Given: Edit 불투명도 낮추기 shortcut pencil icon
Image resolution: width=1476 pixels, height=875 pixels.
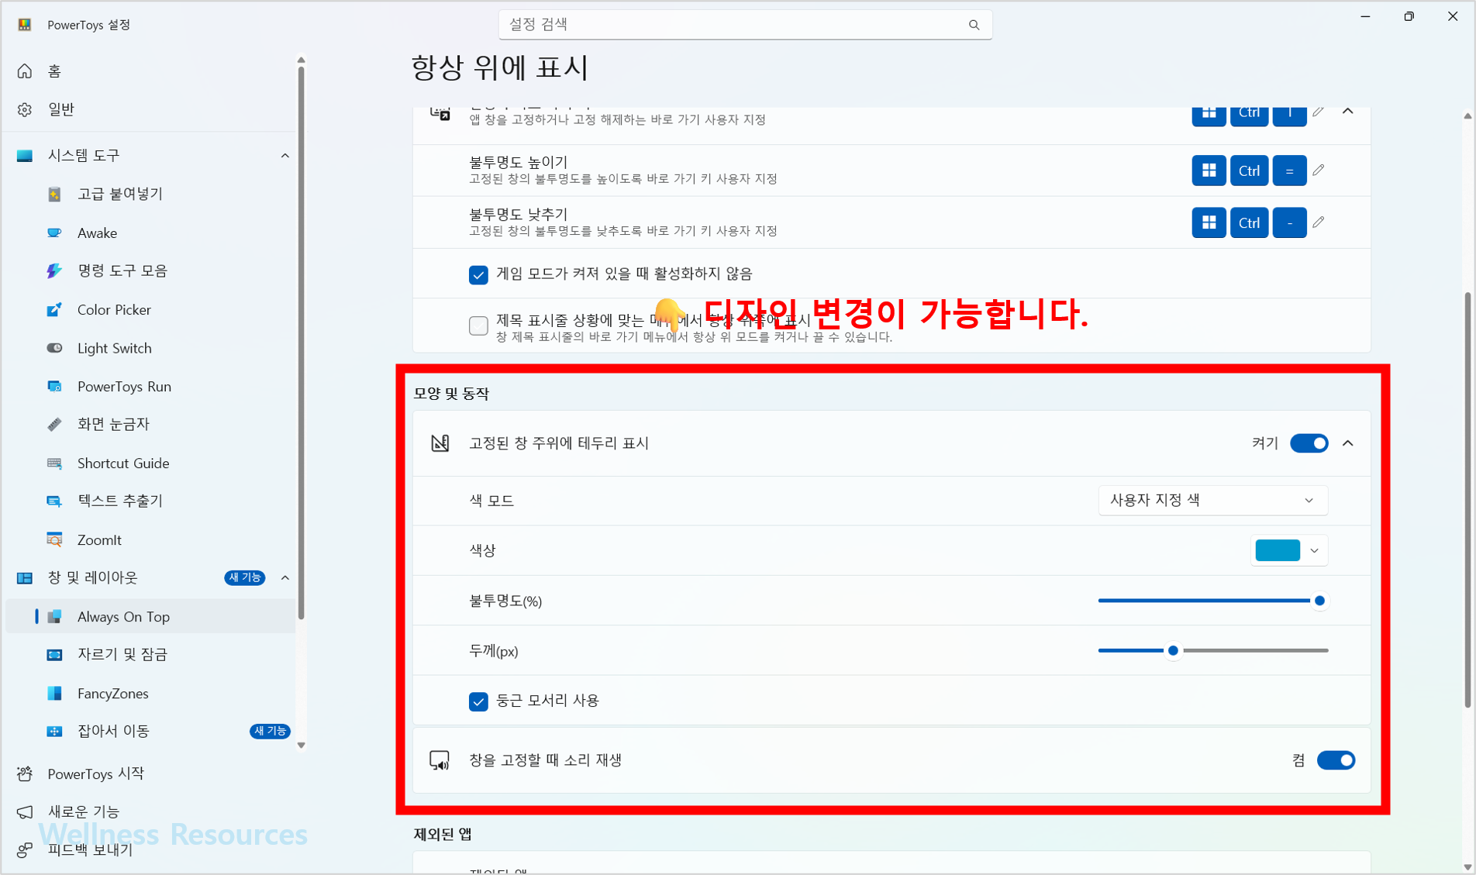Looking at the screenshot, I should click(x=1319, y=222).
